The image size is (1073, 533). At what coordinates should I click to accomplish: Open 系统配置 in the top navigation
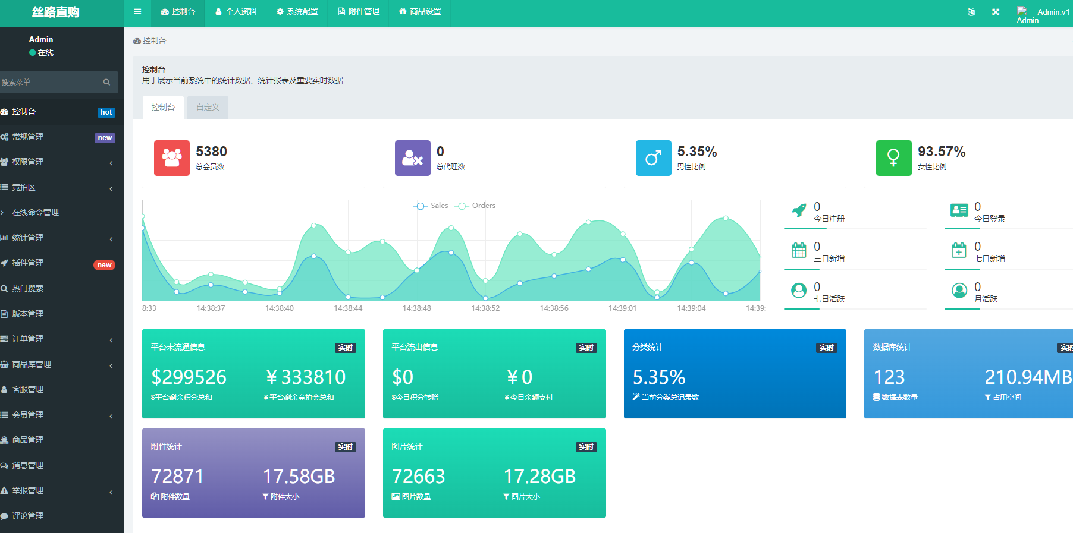coord(297,12)
